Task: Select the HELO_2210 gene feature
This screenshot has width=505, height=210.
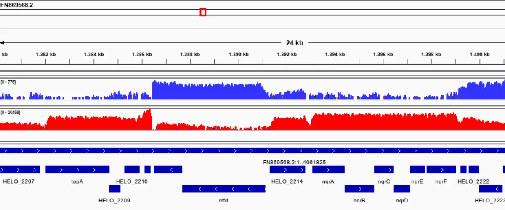Action: [132, 170]
